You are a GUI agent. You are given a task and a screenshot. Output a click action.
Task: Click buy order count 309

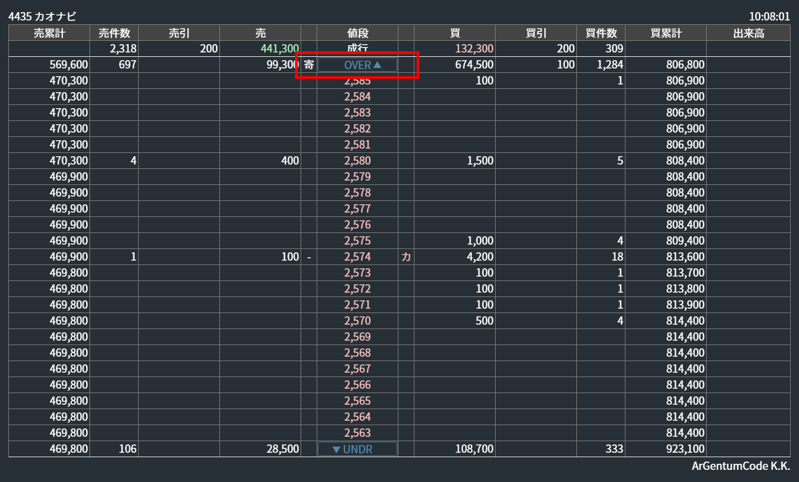pyautogui.click(x=614, y=49)
